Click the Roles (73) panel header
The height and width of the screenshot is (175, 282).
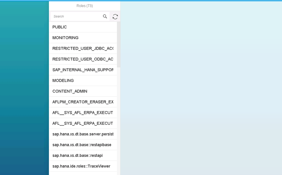click(x=84, y=6)
